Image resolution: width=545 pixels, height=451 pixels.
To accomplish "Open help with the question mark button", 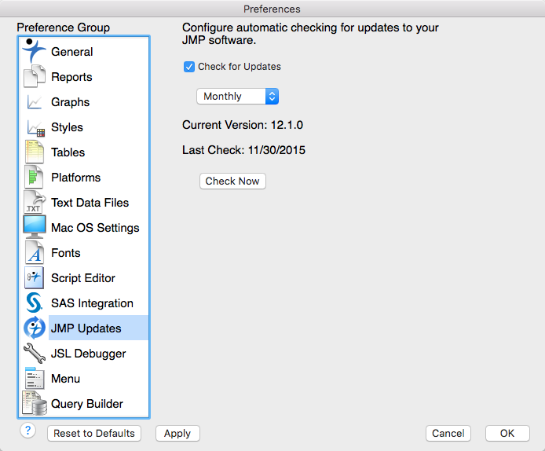I will [x=27, y=431].
